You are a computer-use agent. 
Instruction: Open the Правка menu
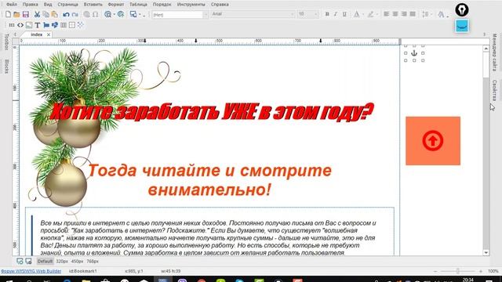click(30, 5)
